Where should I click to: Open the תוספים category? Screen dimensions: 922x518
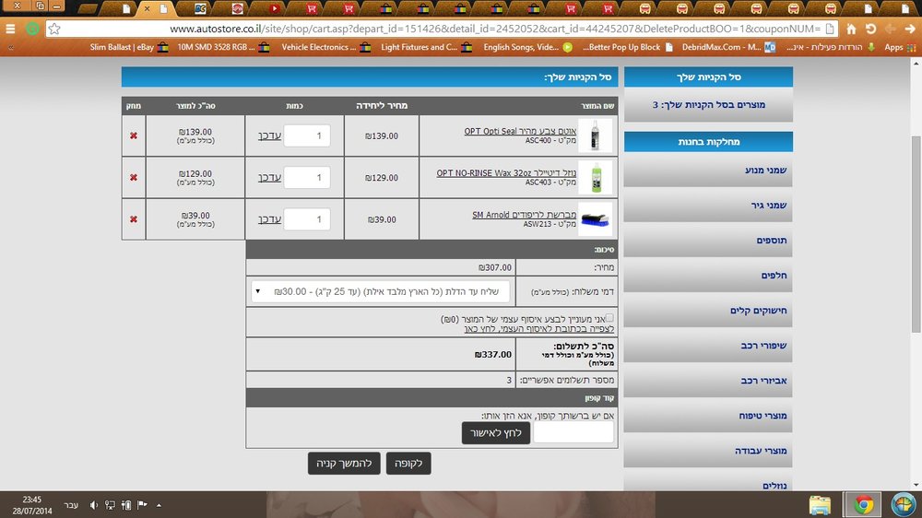pyautogui.click(x=708, y=241)
